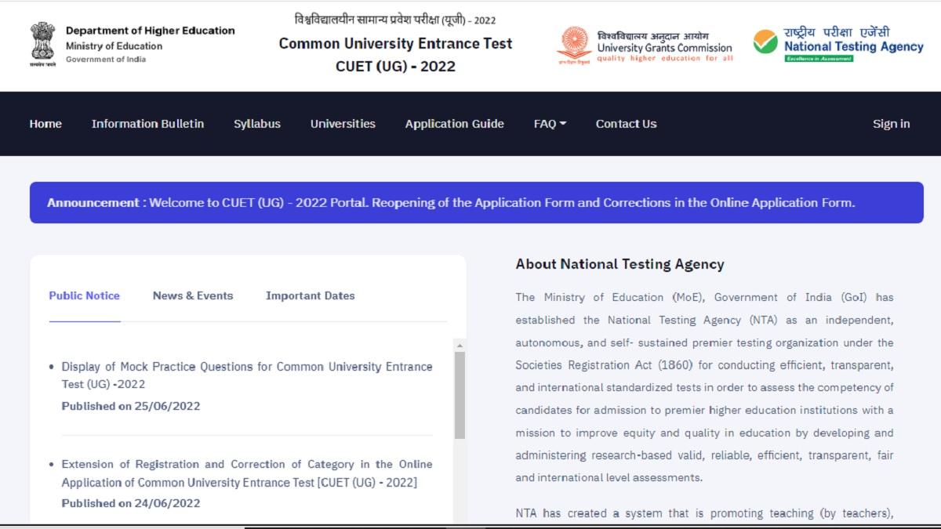This screenshot has height=529, width=941.
Task: Open the Home menu item
Action: tap(45, 123)
